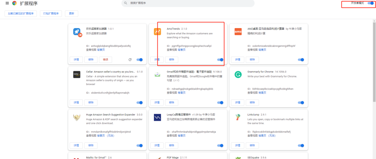
Task: Click the Cellar extension icon
Action: pos(77,74)
